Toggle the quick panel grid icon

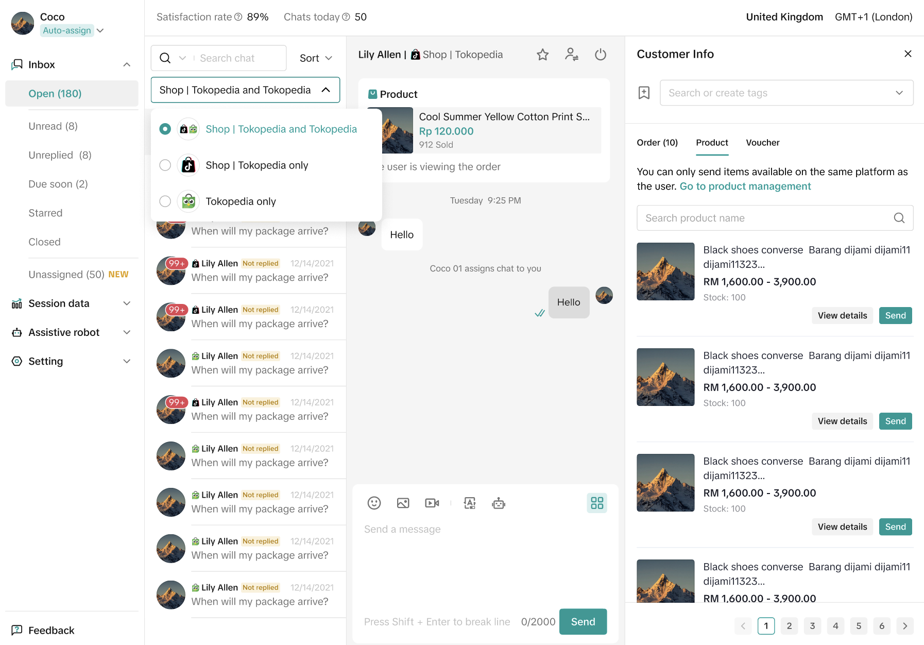click(597, 503)
